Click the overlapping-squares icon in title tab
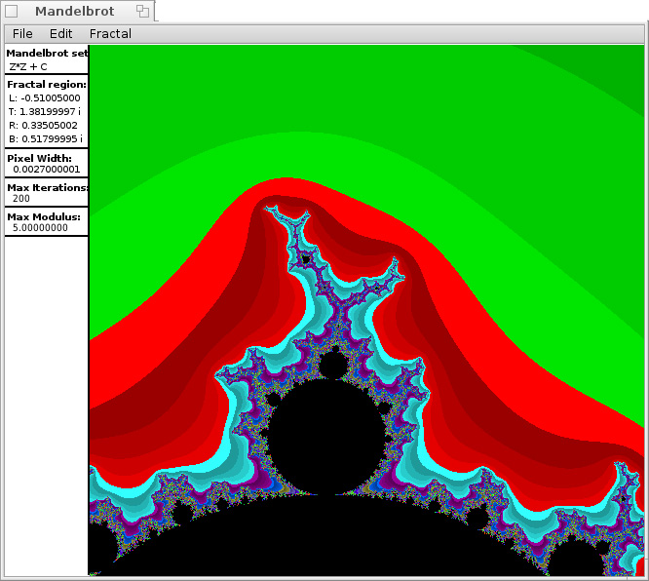Viewport: 649px width, 581px height. (x=142, y=12)
